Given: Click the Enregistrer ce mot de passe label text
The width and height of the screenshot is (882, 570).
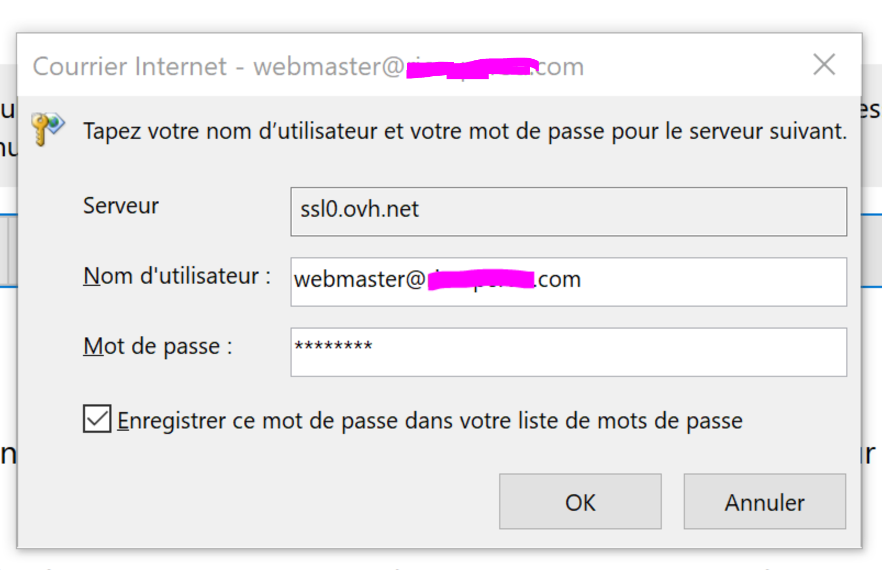Looking at the screenshot, I should tap(429, 421).
